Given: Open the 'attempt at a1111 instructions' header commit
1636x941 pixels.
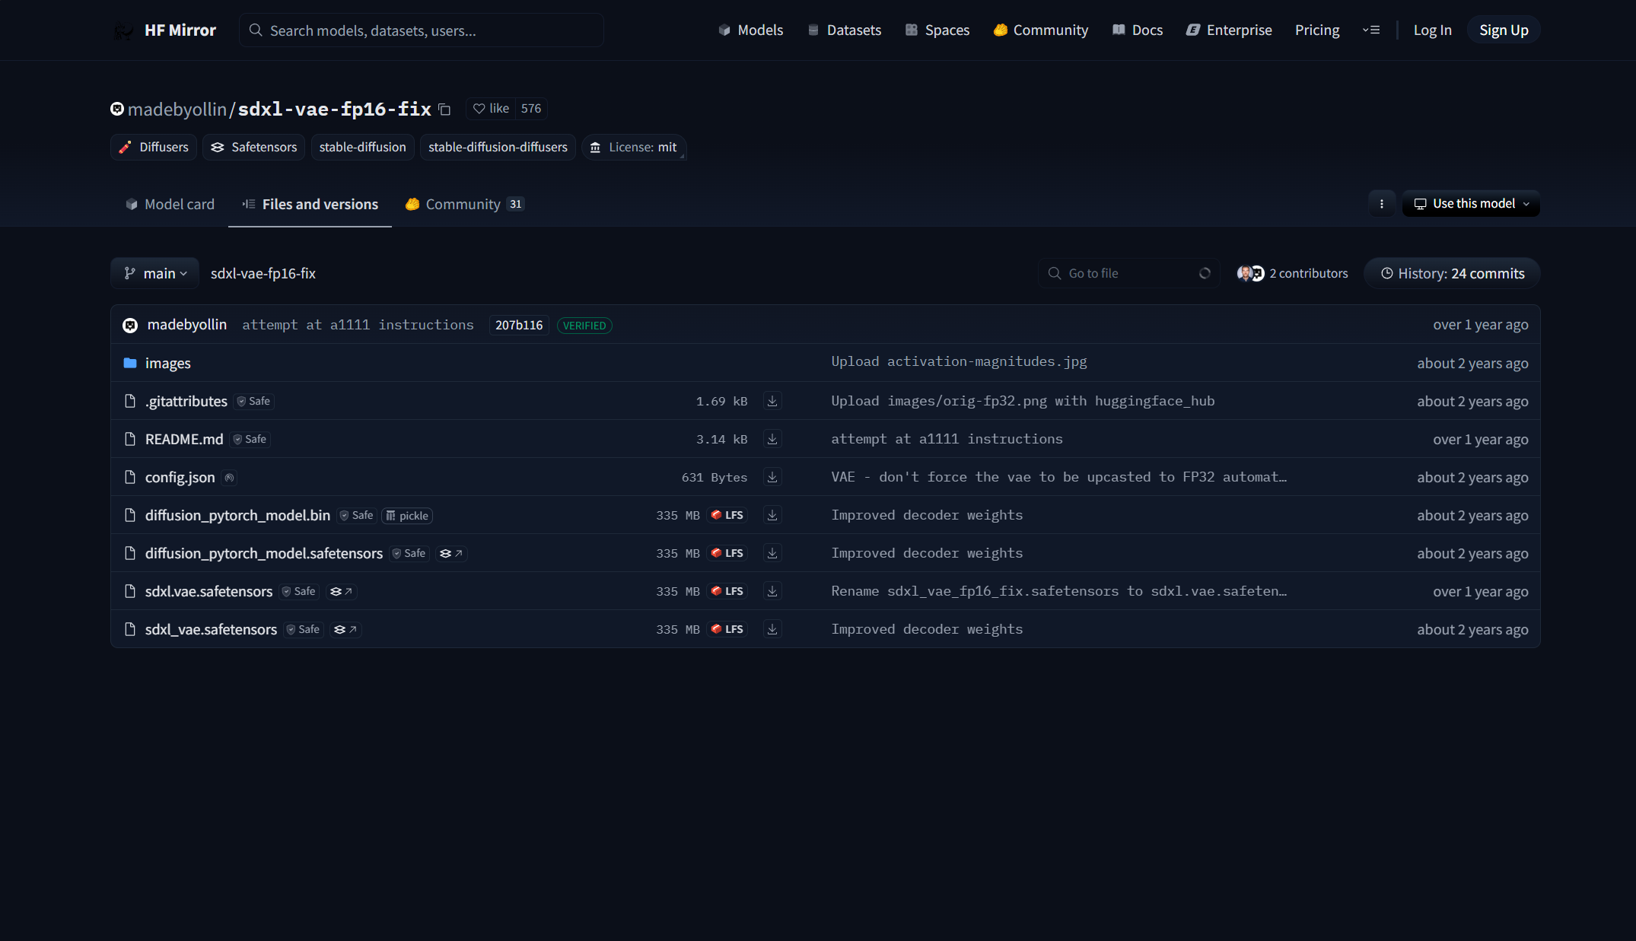Looking at the screenshot, I should [358, 325].
